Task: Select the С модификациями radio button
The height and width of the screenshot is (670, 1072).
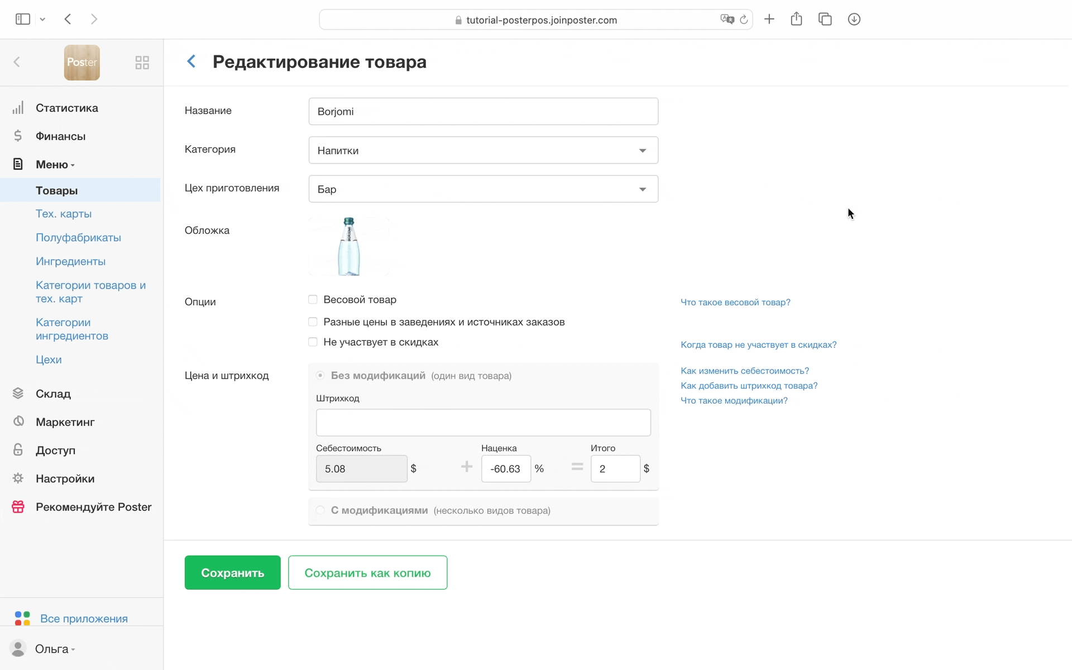Action: (x=320, y=510)
